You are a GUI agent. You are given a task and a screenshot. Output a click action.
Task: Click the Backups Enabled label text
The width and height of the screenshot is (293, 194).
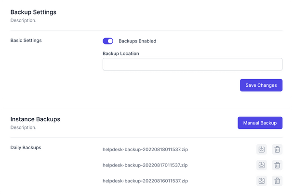[137, 41]
